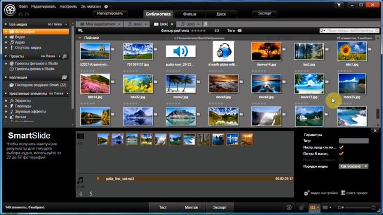Click the search magnifier icon
383x215 pixels.
(321, 30)
